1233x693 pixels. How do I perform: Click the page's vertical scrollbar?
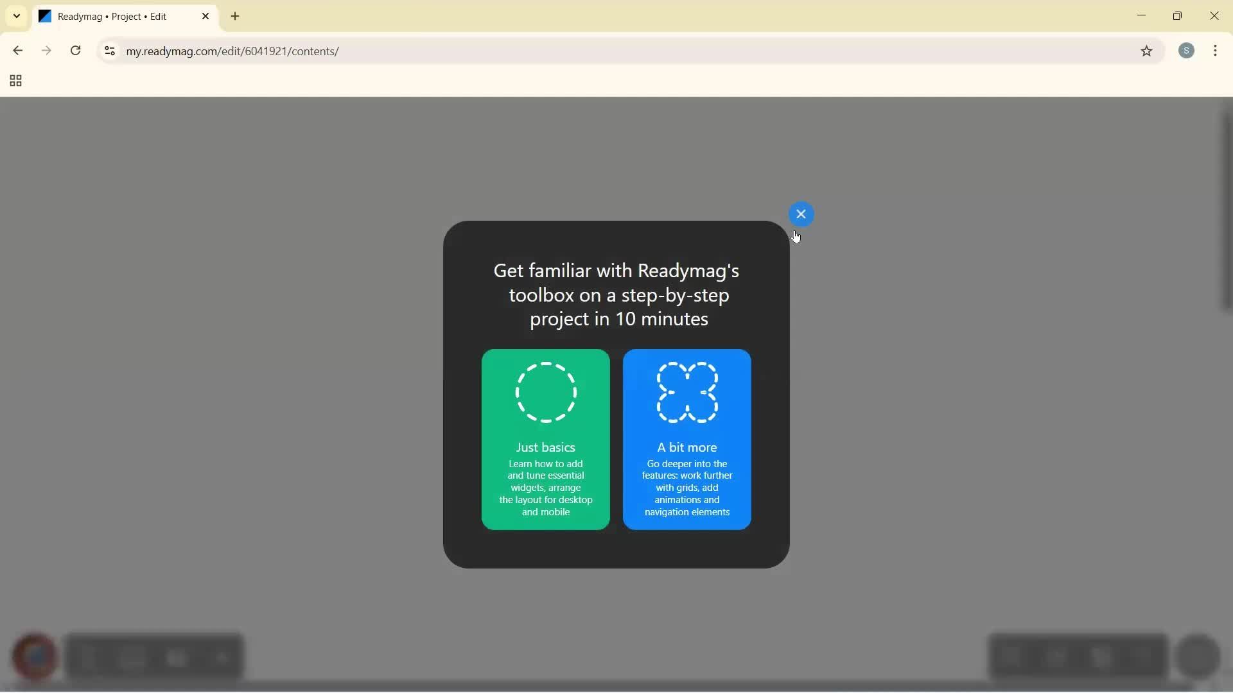click(x=1225, y=212)
